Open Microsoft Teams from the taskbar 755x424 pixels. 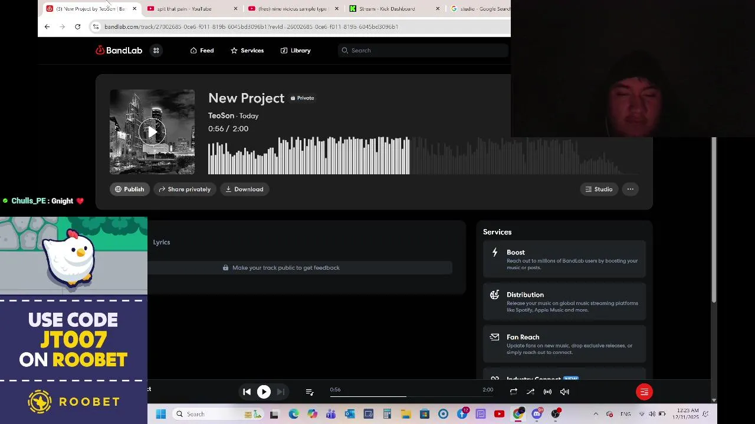click(x=331, y=414)
